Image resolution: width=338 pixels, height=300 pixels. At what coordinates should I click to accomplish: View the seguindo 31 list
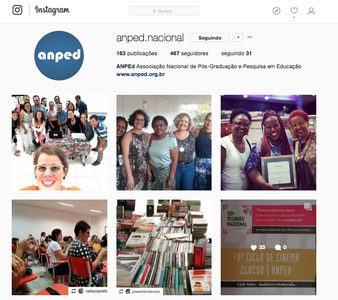(236, 53)
